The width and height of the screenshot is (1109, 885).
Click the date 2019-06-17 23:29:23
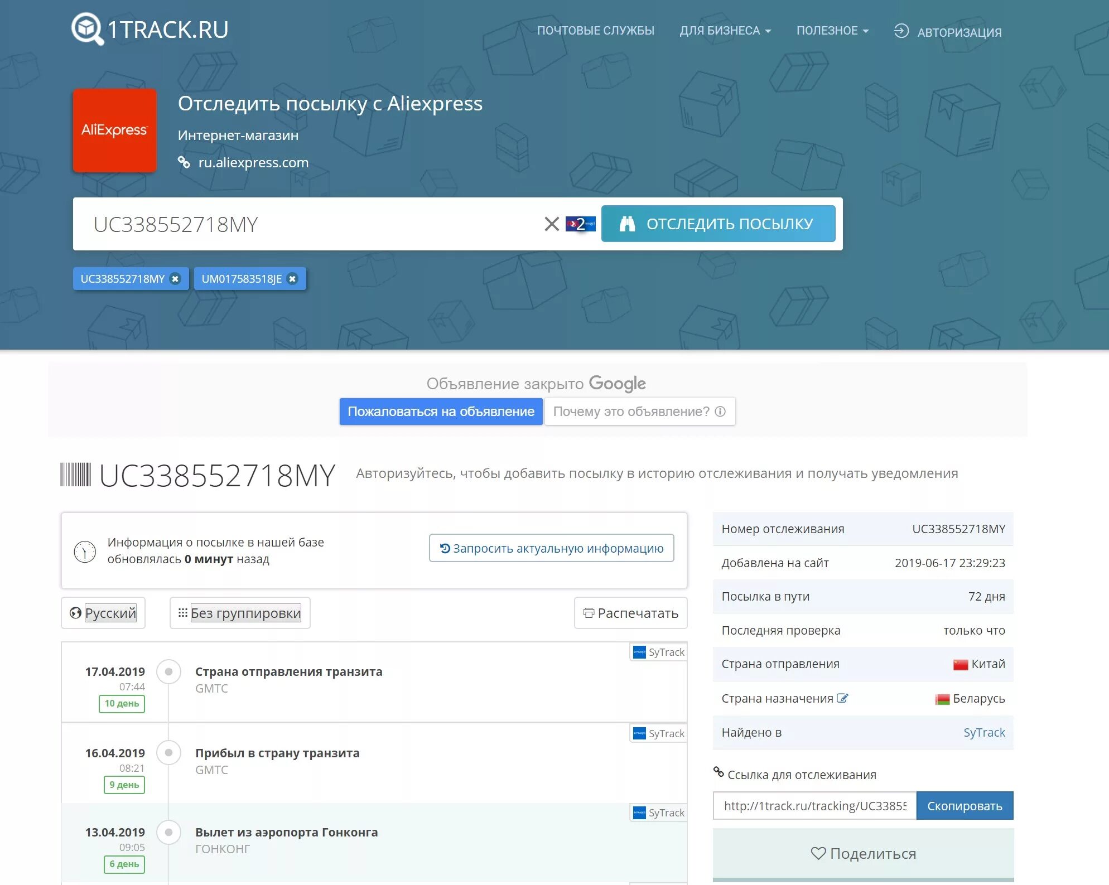tap(950, 563)
